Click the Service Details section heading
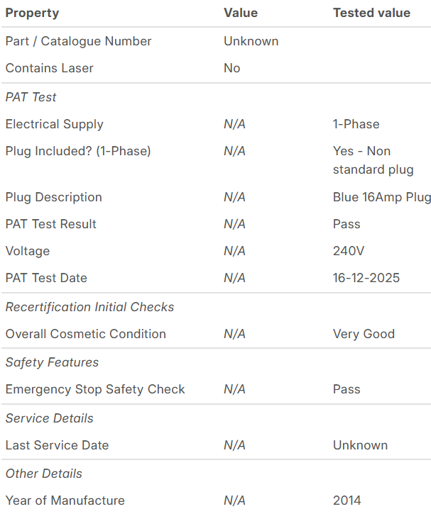Screen dimensions: 431x526 tap(50, 418)
